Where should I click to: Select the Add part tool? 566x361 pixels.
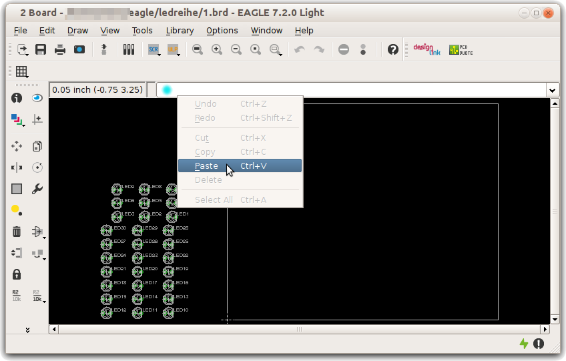[x=38, y=232]
